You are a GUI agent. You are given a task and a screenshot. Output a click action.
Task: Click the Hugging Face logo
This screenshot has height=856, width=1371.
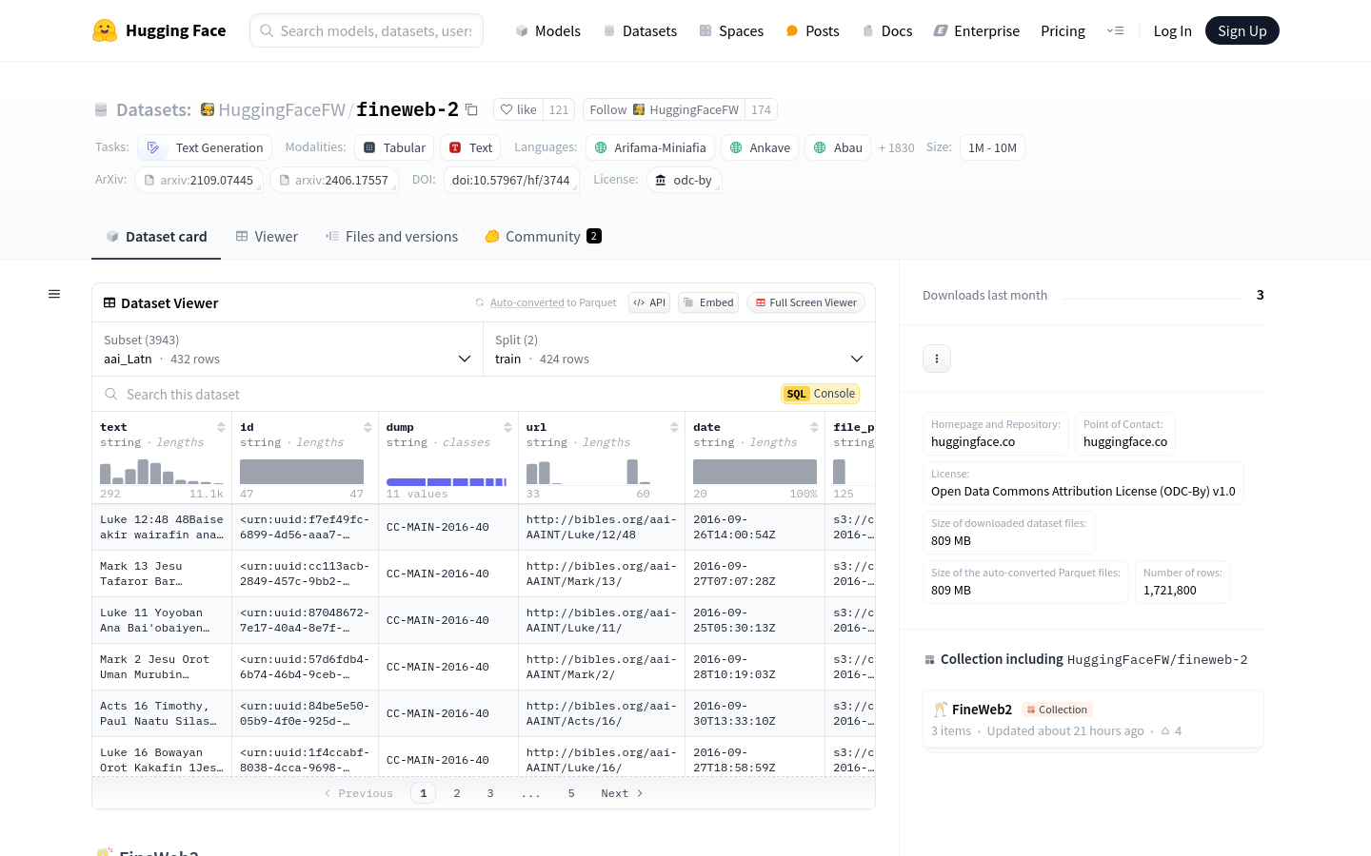click(159, 30)
